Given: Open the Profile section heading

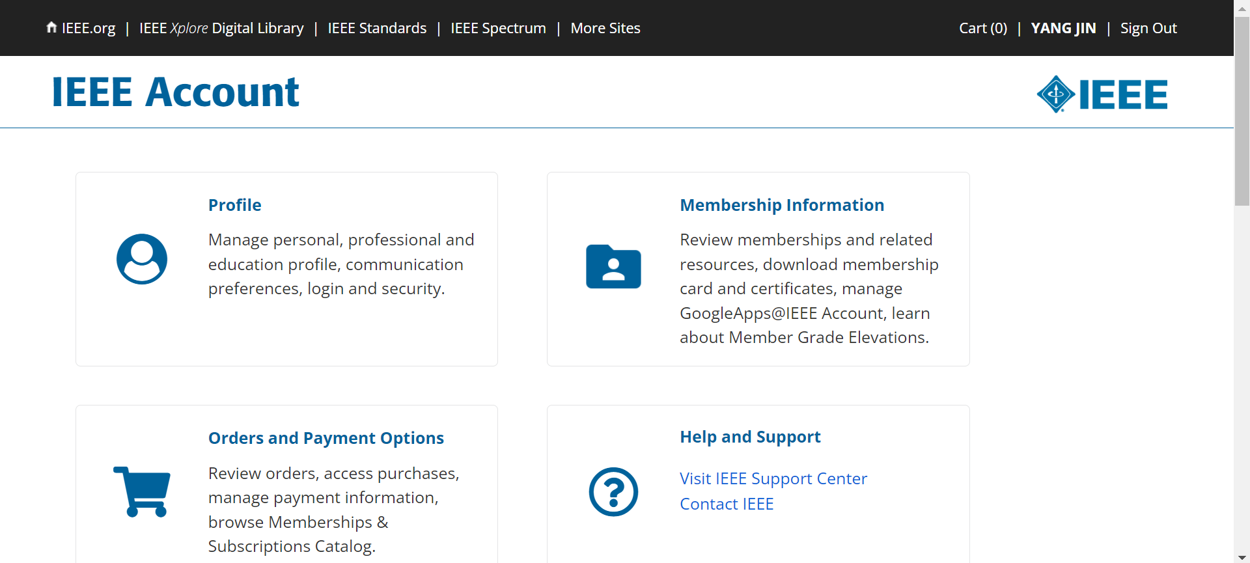Looking at the screenshot, I should pos(234,205).
